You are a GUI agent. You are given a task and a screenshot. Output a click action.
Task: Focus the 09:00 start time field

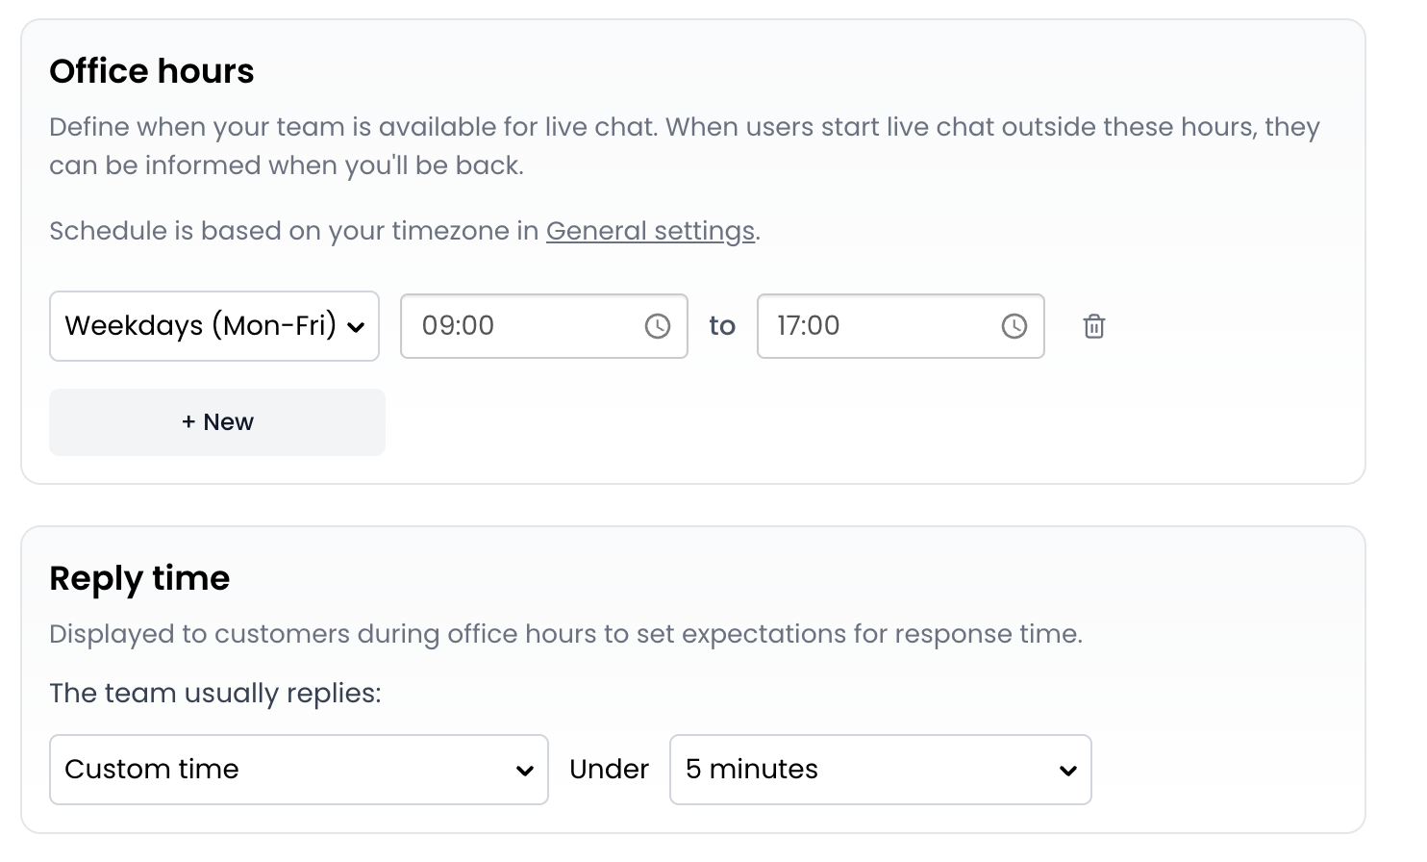tap(519, 326)
